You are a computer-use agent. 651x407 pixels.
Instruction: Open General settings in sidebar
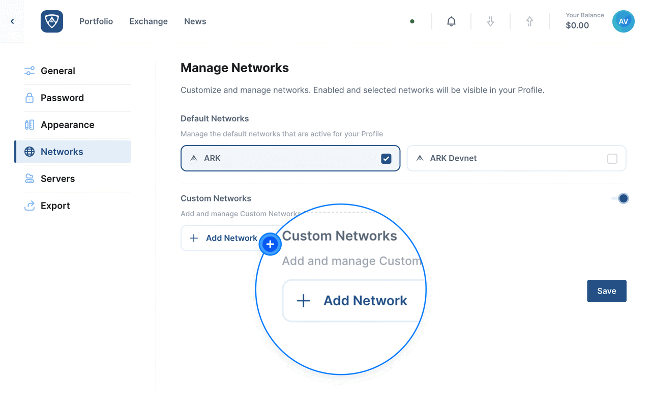(x=58, y=71)
